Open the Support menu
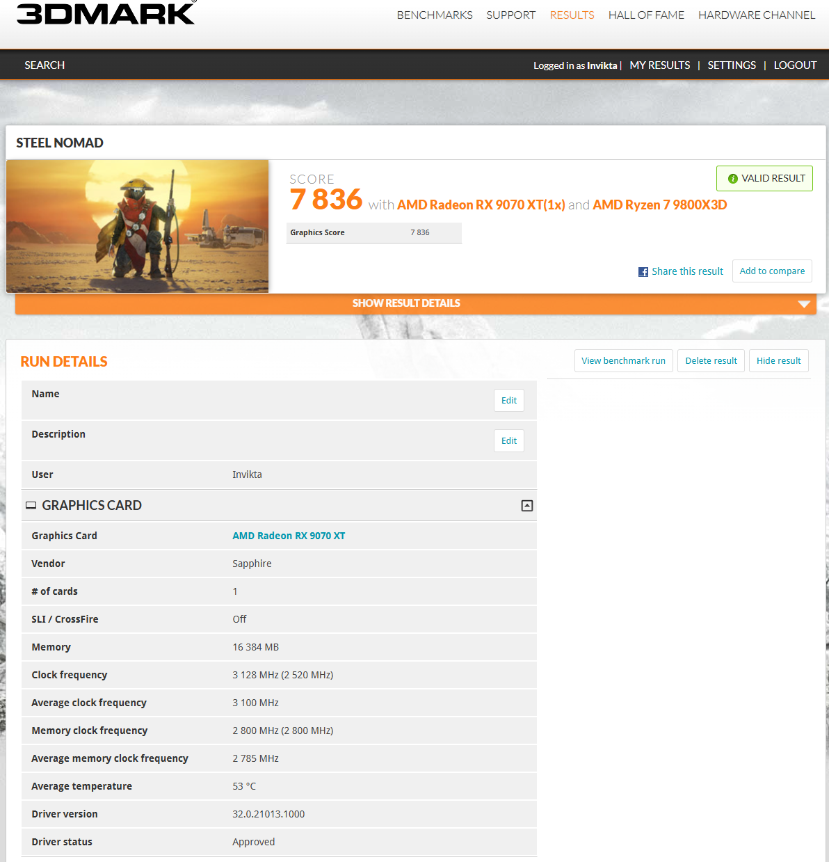The width and height of the screenshot is (829, 862). [511, 15]
